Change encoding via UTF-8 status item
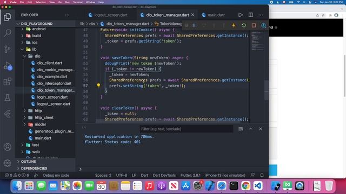346x194 pixels. [x=121, y=175]
